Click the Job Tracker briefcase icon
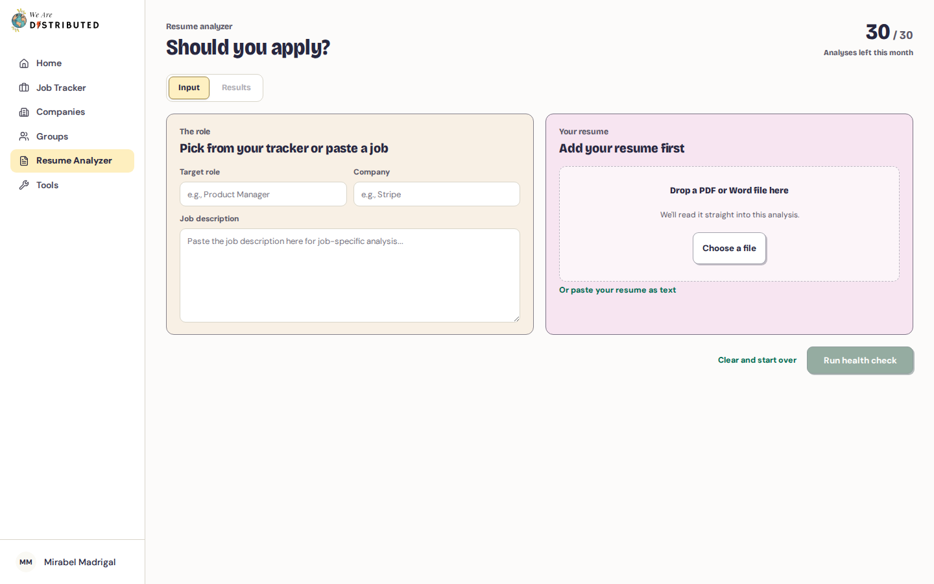The image size is (934, 584). 24,88
